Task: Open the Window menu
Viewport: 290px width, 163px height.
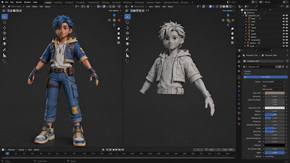Action: point(27,2)
